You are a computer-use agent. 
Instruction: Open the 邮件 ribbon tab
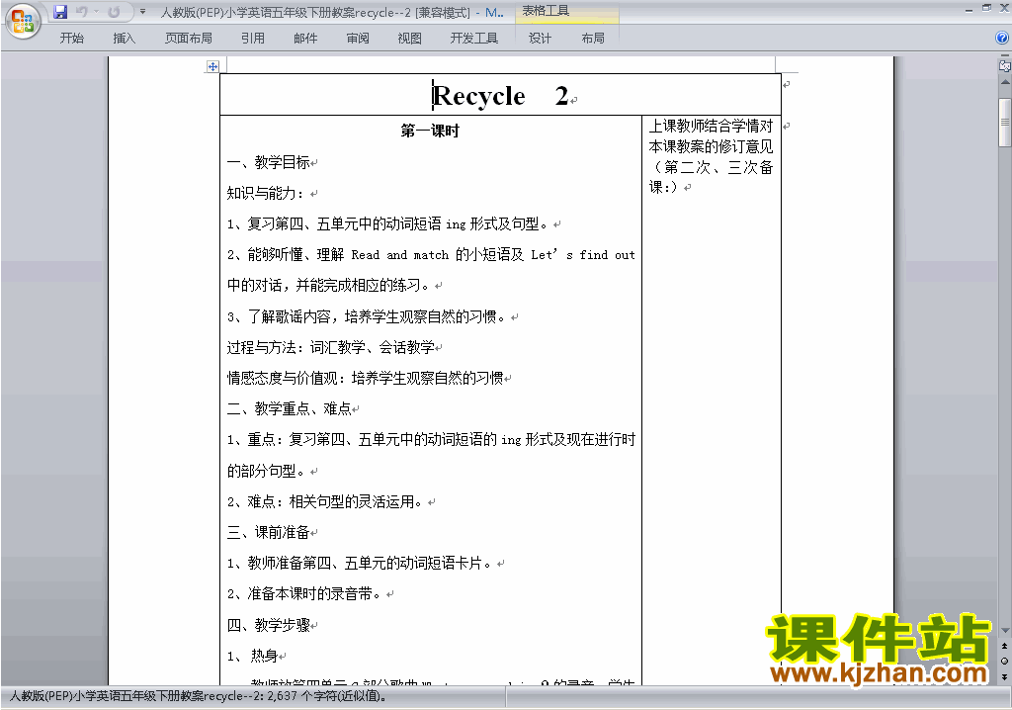coord(305,39)
